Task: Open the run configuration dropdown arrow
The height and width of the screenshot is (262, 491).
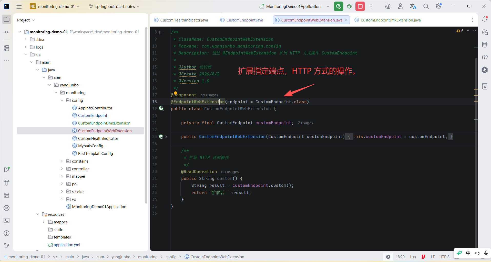Action: (328, 6)
